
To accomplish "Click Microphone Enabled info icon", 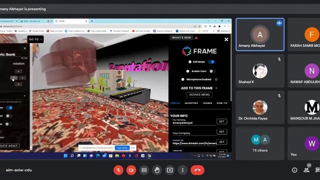I will coord(183,79).
